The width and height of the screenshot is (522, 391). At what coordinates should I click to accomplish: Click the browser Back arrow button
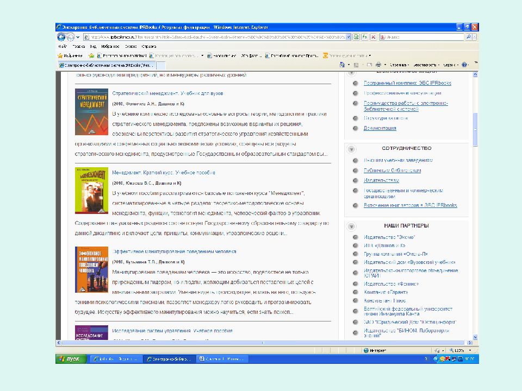click(61, 37)
